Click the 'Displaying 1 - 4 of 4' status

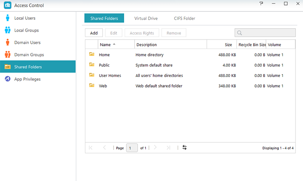coord(278,148)
